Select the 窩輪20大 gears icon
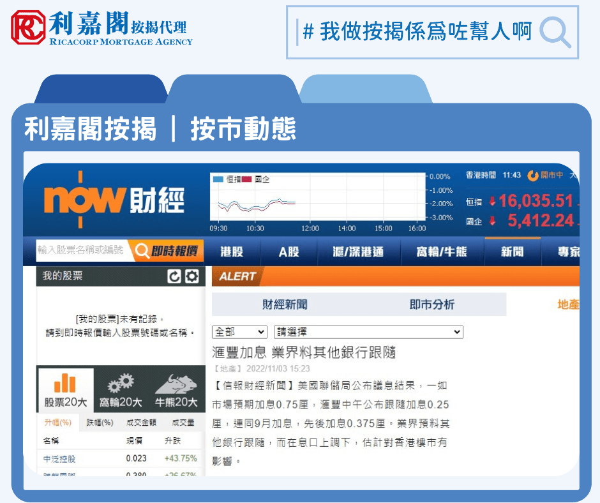The image size is (600, 503). (121, 384)
